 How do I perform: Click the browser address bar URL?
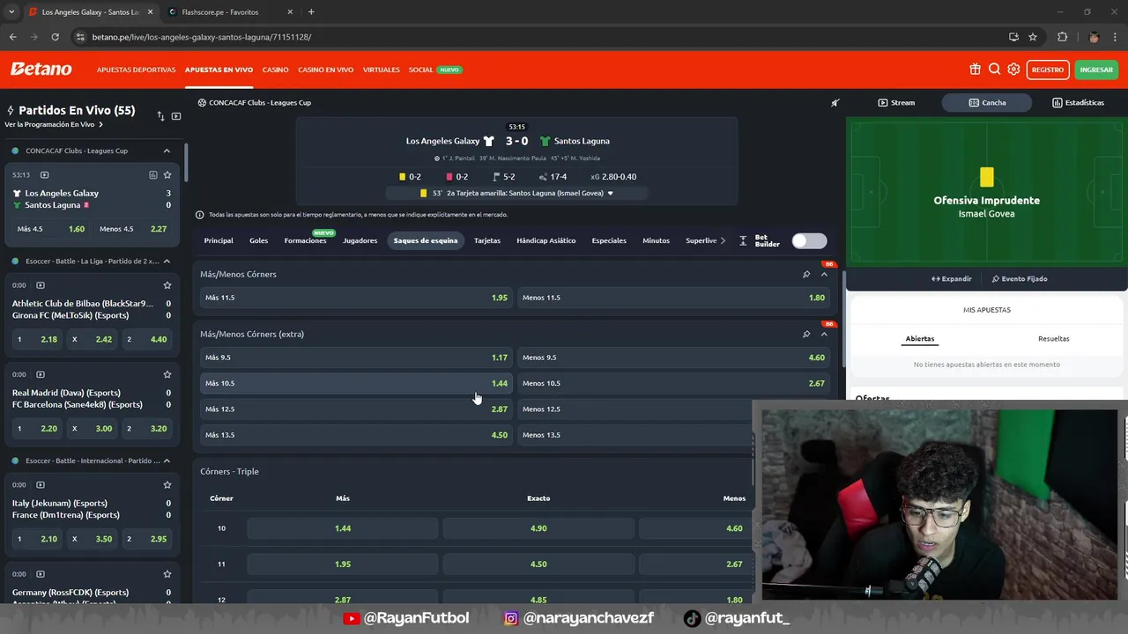[x=202, y=37]
